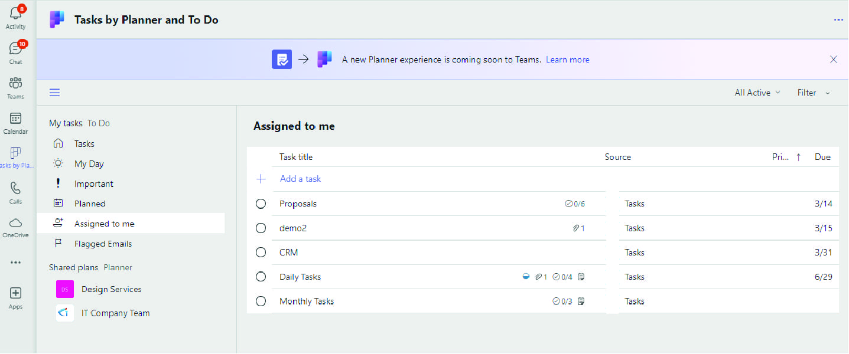Sort by Due column header
Screen dimensions: 849x354
pos(822,157)
